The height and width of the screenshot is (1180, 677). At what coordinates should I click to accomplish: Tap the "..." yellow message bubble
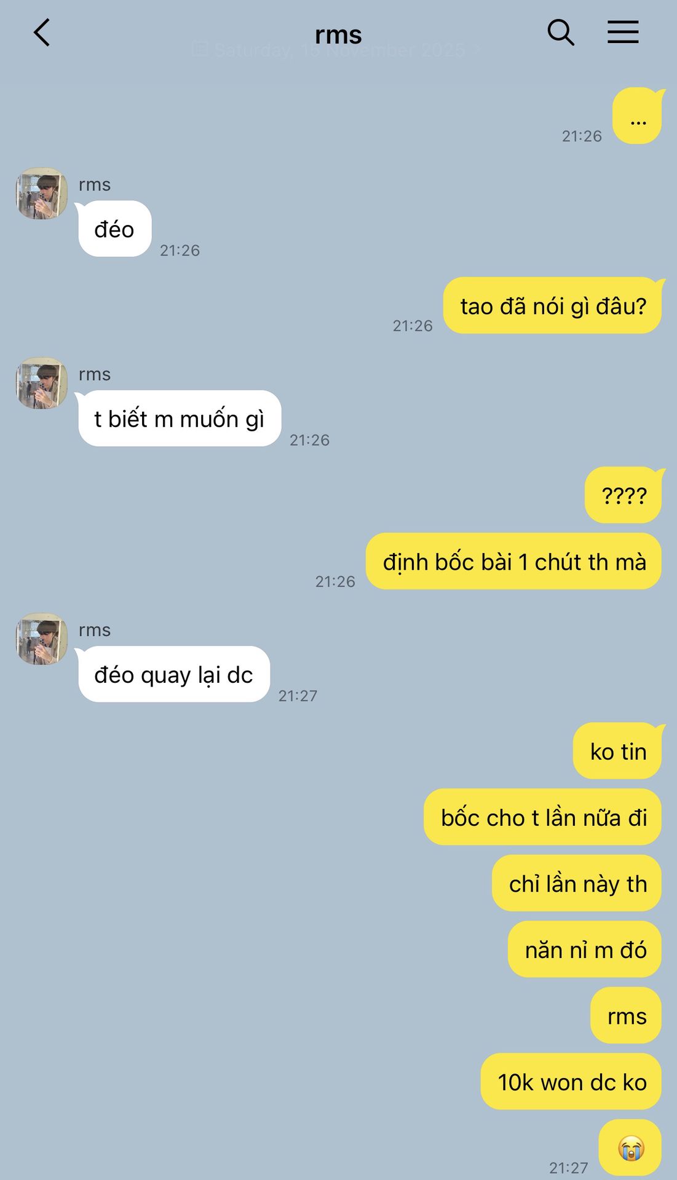pyautogui.click(x=638, y=116)
